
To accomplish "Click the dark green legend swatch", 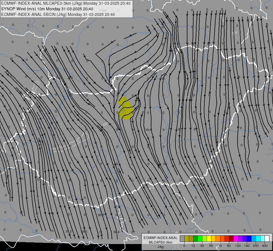I will pyautogui.click(x=196, y=238).
